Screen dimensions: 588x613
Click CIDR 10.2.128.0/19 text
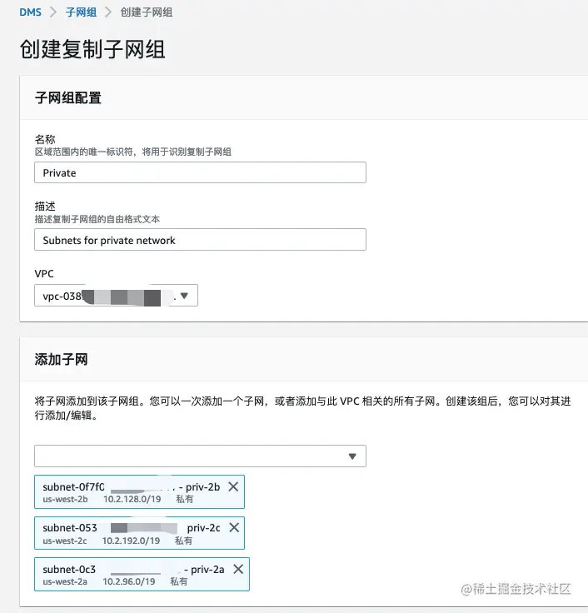point(132,499)
